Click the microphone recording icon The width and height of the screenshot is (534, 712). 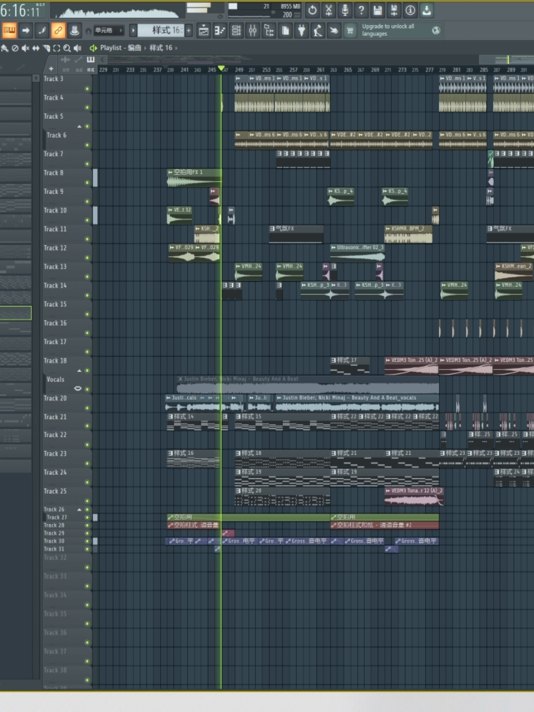click(x=345, y=10)
